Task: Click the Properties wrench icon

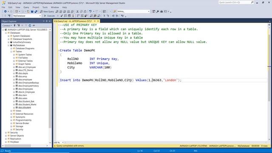Action: [x=158, y=11]
